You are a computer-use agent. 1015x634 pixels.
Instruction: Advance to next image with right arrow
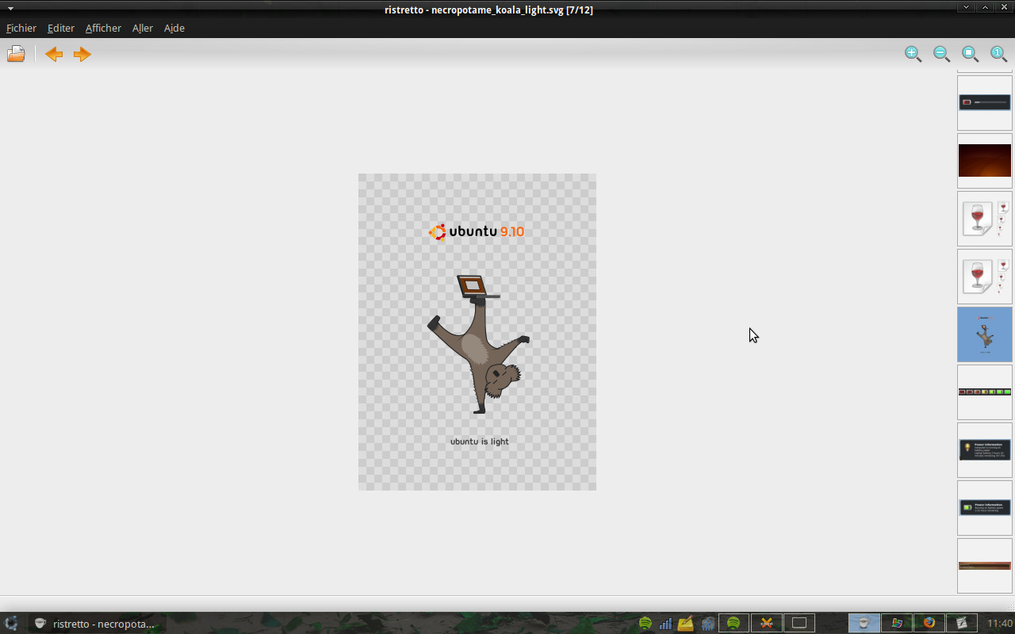[82, 54]
